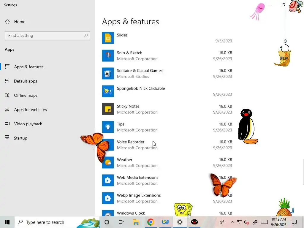
Task: Click the apps list vertical scrollbar
Action: point(303,172)
